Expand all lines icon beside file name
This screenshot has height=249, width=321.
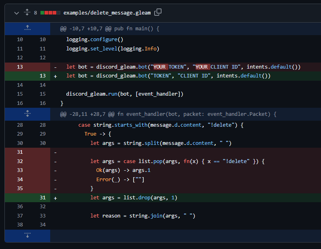coord(27,12)
